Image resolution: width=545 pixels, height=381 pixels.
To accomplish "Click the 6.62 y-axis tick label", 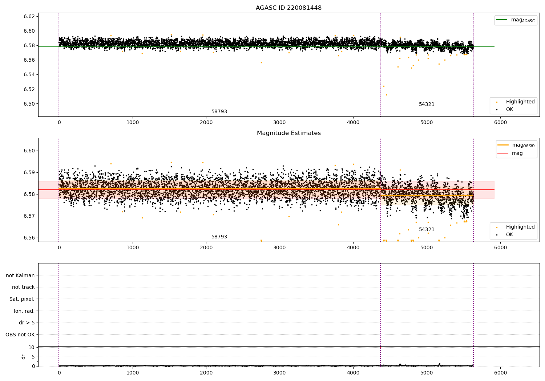I will point(29,16).
